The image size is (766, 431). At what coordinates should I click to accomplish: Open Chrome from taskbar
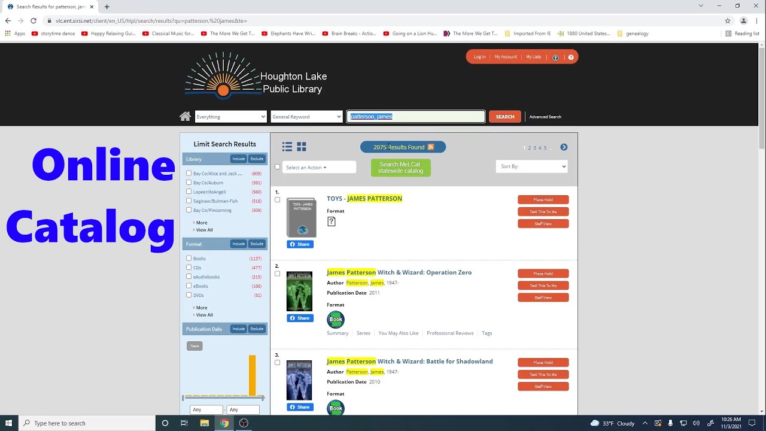click(224, 423)
